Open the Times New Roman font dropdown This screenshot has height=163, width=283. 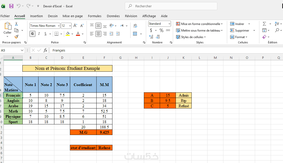point(59,26)
